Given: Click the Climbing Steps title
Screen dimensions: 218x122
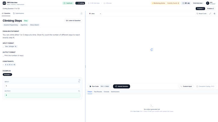Looking at the screenshot, I should pos(12,21).
